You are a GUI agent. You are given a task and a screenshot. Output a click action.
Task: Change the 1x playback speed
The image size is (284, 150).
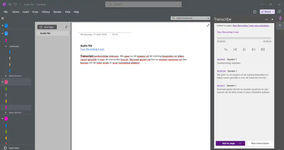coord(226,49)
